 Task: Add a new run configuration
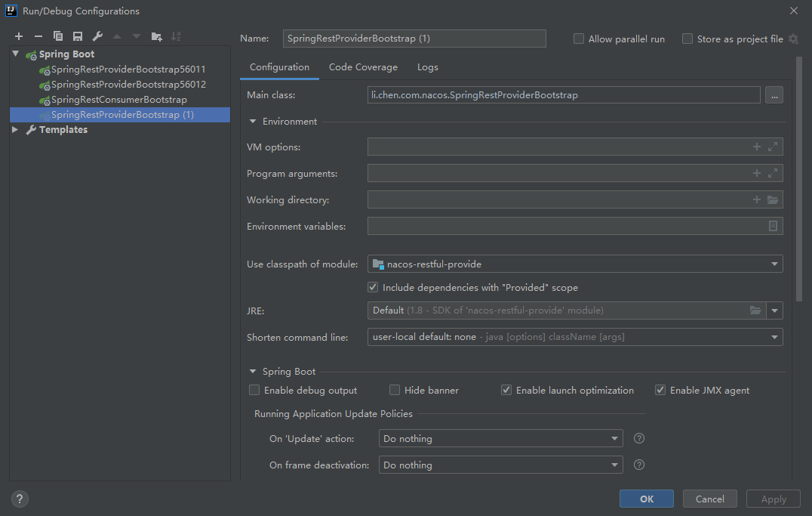tap(19, 36)
